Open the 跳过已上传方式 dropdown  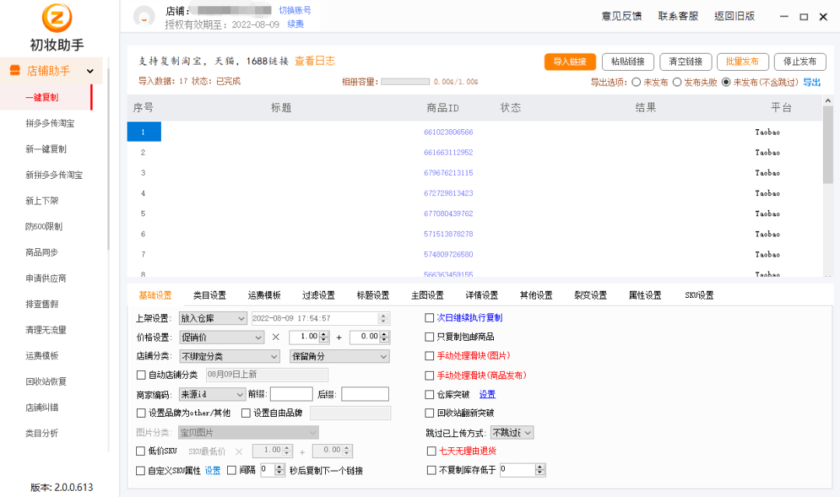[x=512, y=432]
